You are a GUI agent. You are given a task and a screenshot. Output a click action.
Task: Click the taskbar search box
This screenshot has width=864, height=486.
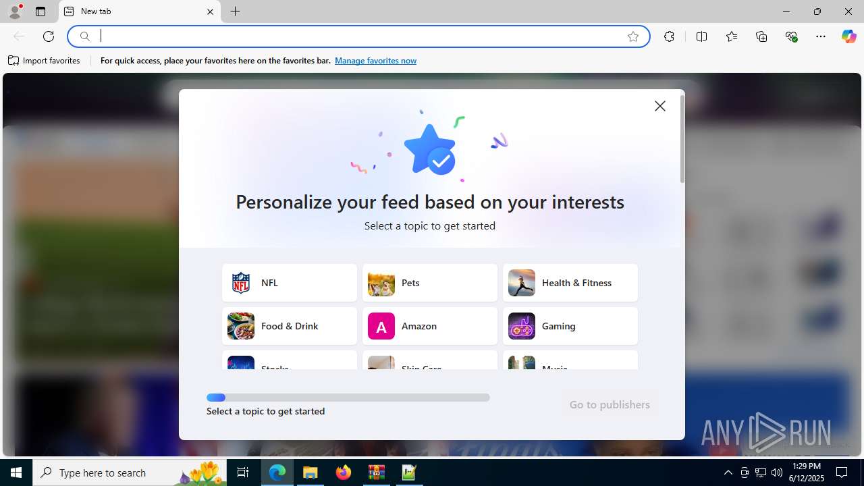pos(130,473)
